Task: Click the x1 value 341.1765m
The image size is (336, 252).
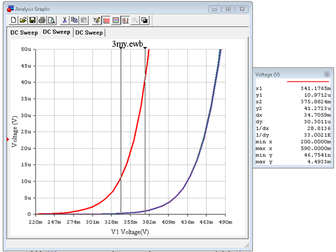Action: tap(316, 88)
